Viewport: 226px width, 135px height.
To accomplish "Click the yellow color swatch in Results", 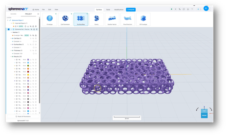I will click(x=28, y=75).
